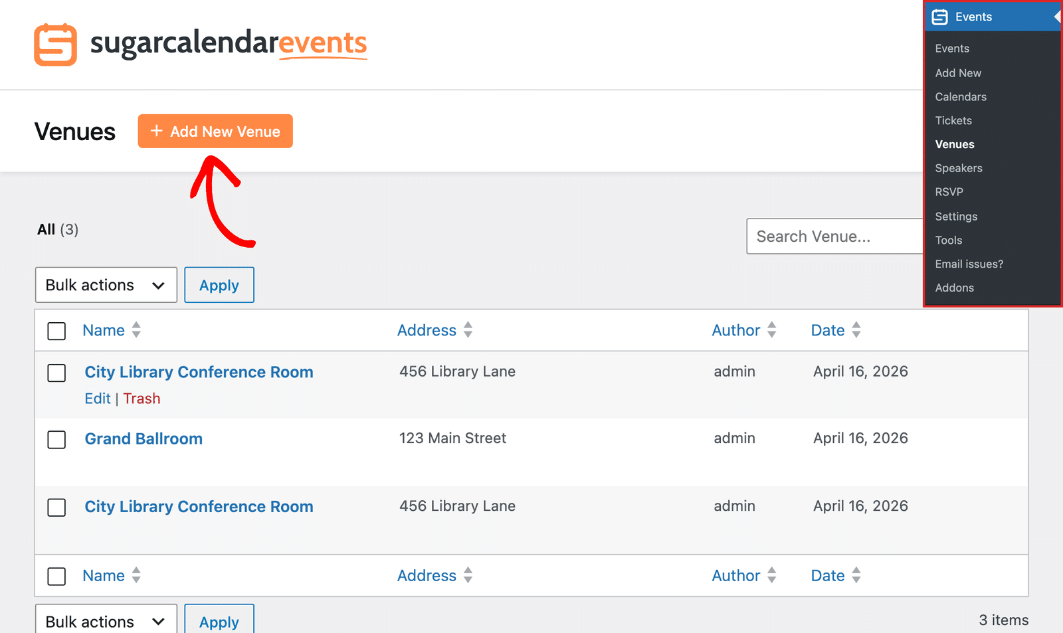Click the Sugar Calendar logo icon

pos(55,45)
